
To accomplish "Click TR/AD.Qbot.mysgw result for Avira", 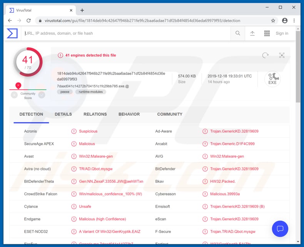I will click(x=95, y=169).
